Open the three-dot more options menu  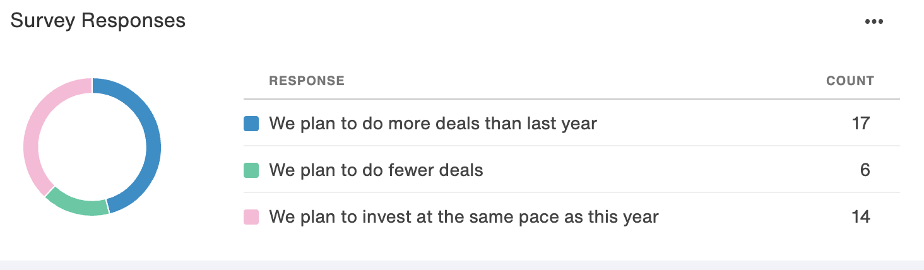click(874, 21)
